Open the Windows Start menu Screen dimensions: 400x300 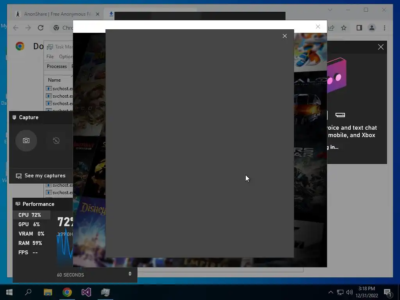pyautogui.click(x=9, y=292)
